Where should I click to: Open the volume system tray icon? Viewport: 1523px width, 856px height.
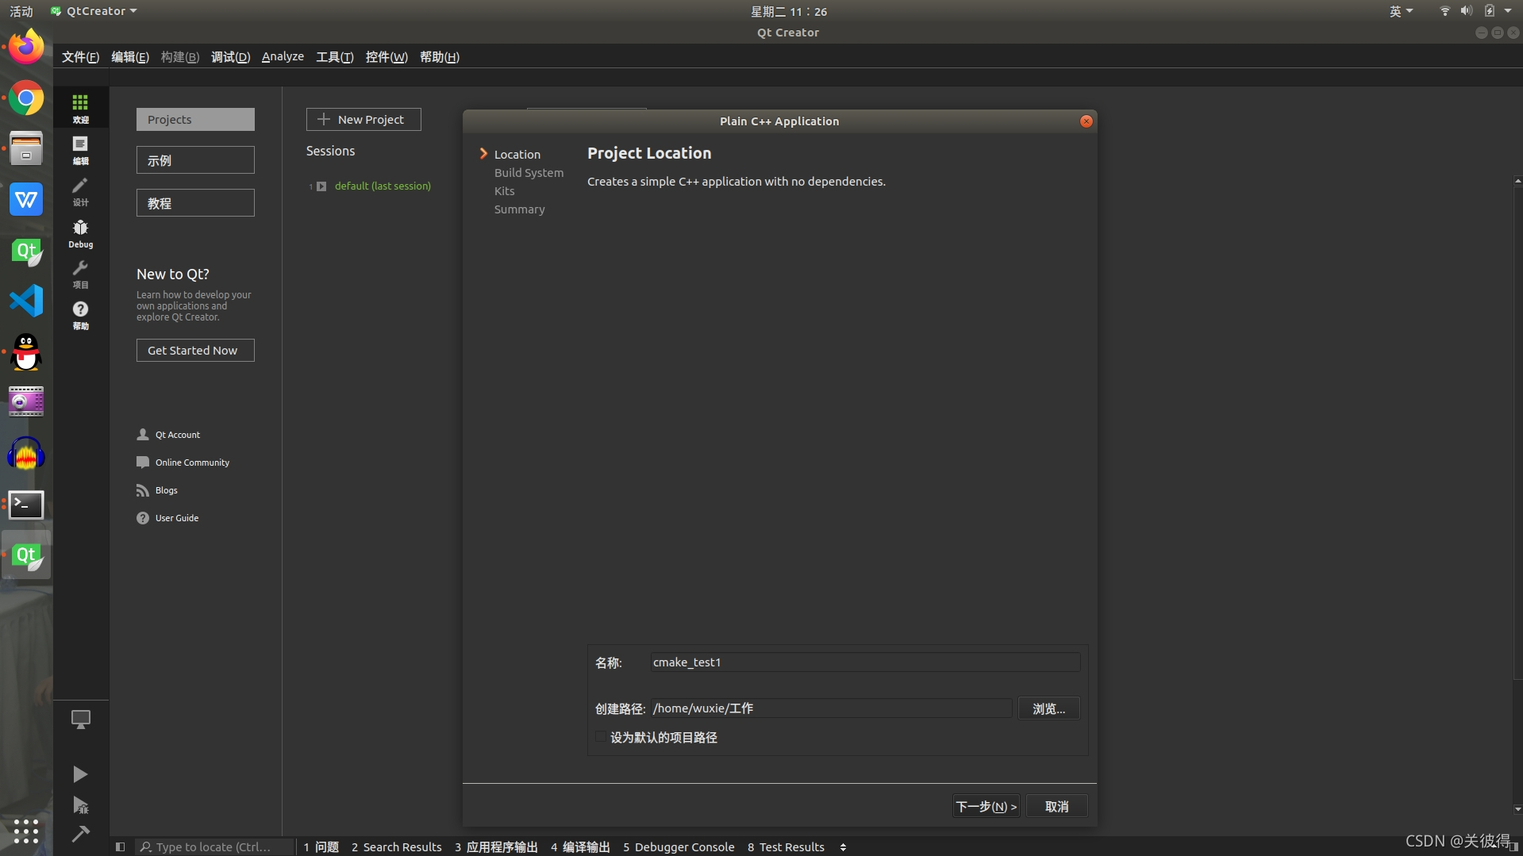coord(1466,11)
